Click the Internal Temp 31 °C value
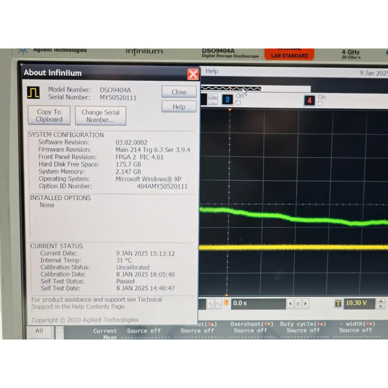The height and width of the screenshot is (388, 388). 124,260
